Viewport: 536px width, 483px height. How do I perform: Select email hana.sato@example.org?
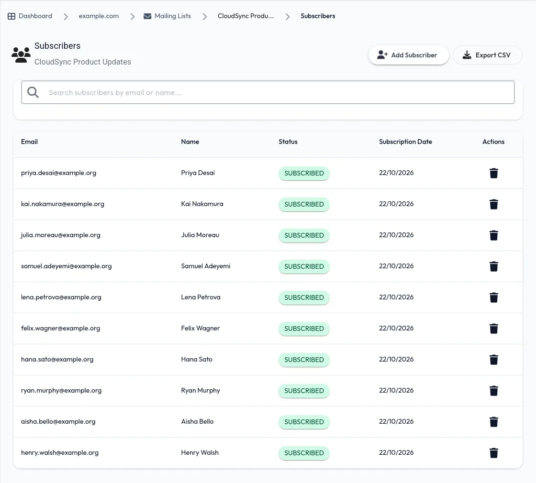click(57, 359)
